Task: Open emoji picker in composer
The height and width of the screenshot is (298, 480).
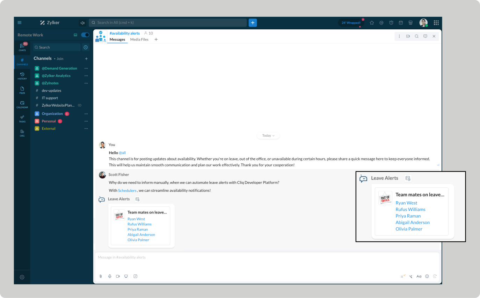Action: (427, 276)
